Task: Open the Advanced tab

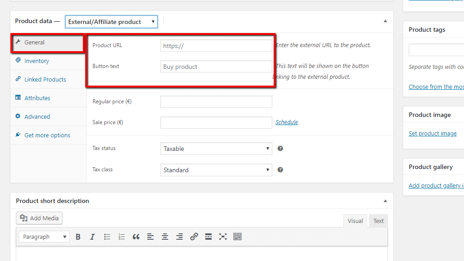Action: [x=48, y=116]
